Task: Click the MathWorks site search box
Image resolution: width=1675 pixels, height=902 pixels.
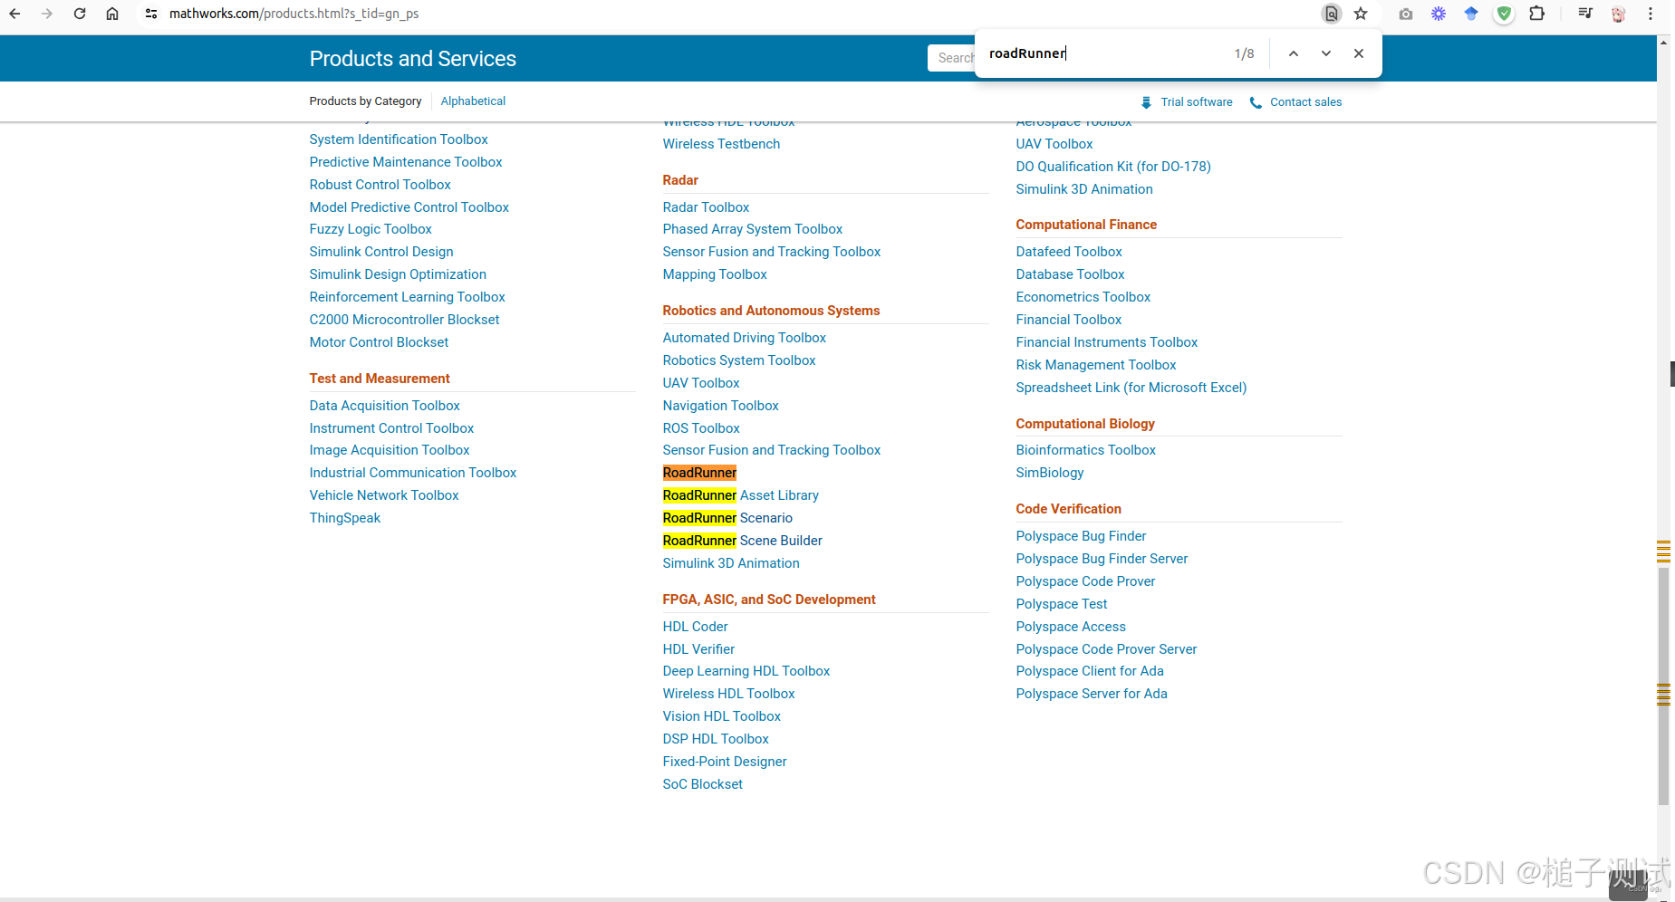Action: (x=951, y=58)
